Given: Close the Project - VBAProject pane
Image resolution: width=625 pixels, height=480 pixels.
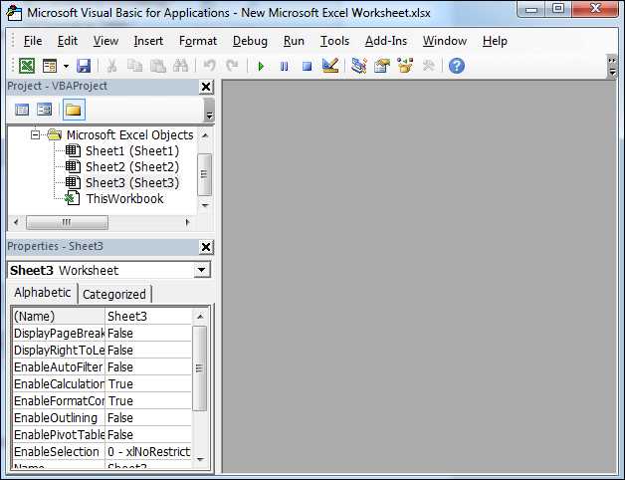Looking at the screenshot, I should 206,87.
